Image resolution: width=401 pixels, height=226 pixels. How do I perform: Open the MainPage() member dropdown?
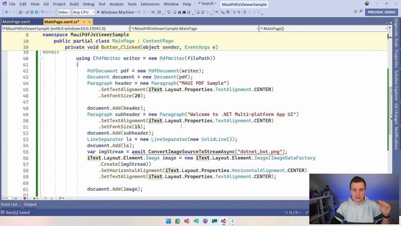coord(323,28)
